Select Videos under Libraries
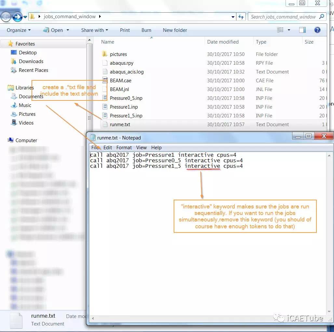Screen dimensions: 334x332 [x=26, y=123]
